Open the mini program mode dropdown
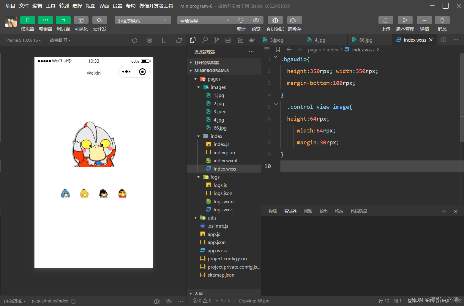Image resolution: width=464 pixels, height=306 pixels. tap(143, 20)
